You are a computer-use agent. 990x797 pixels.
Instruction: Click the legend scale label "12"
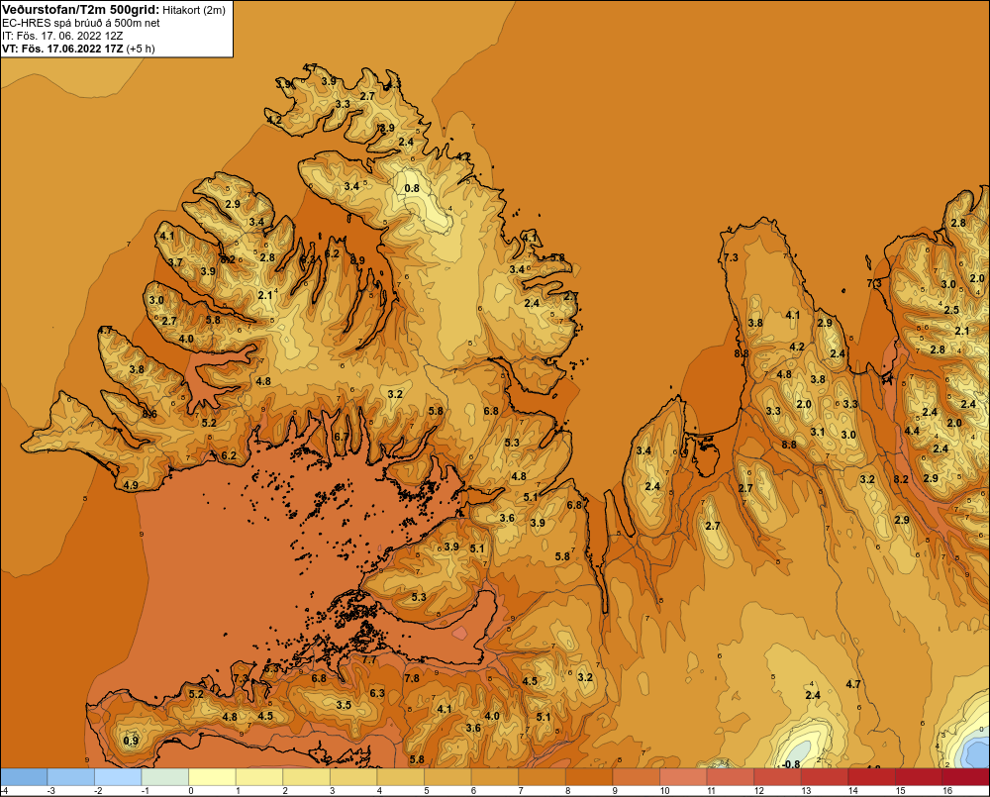point(758,791)
